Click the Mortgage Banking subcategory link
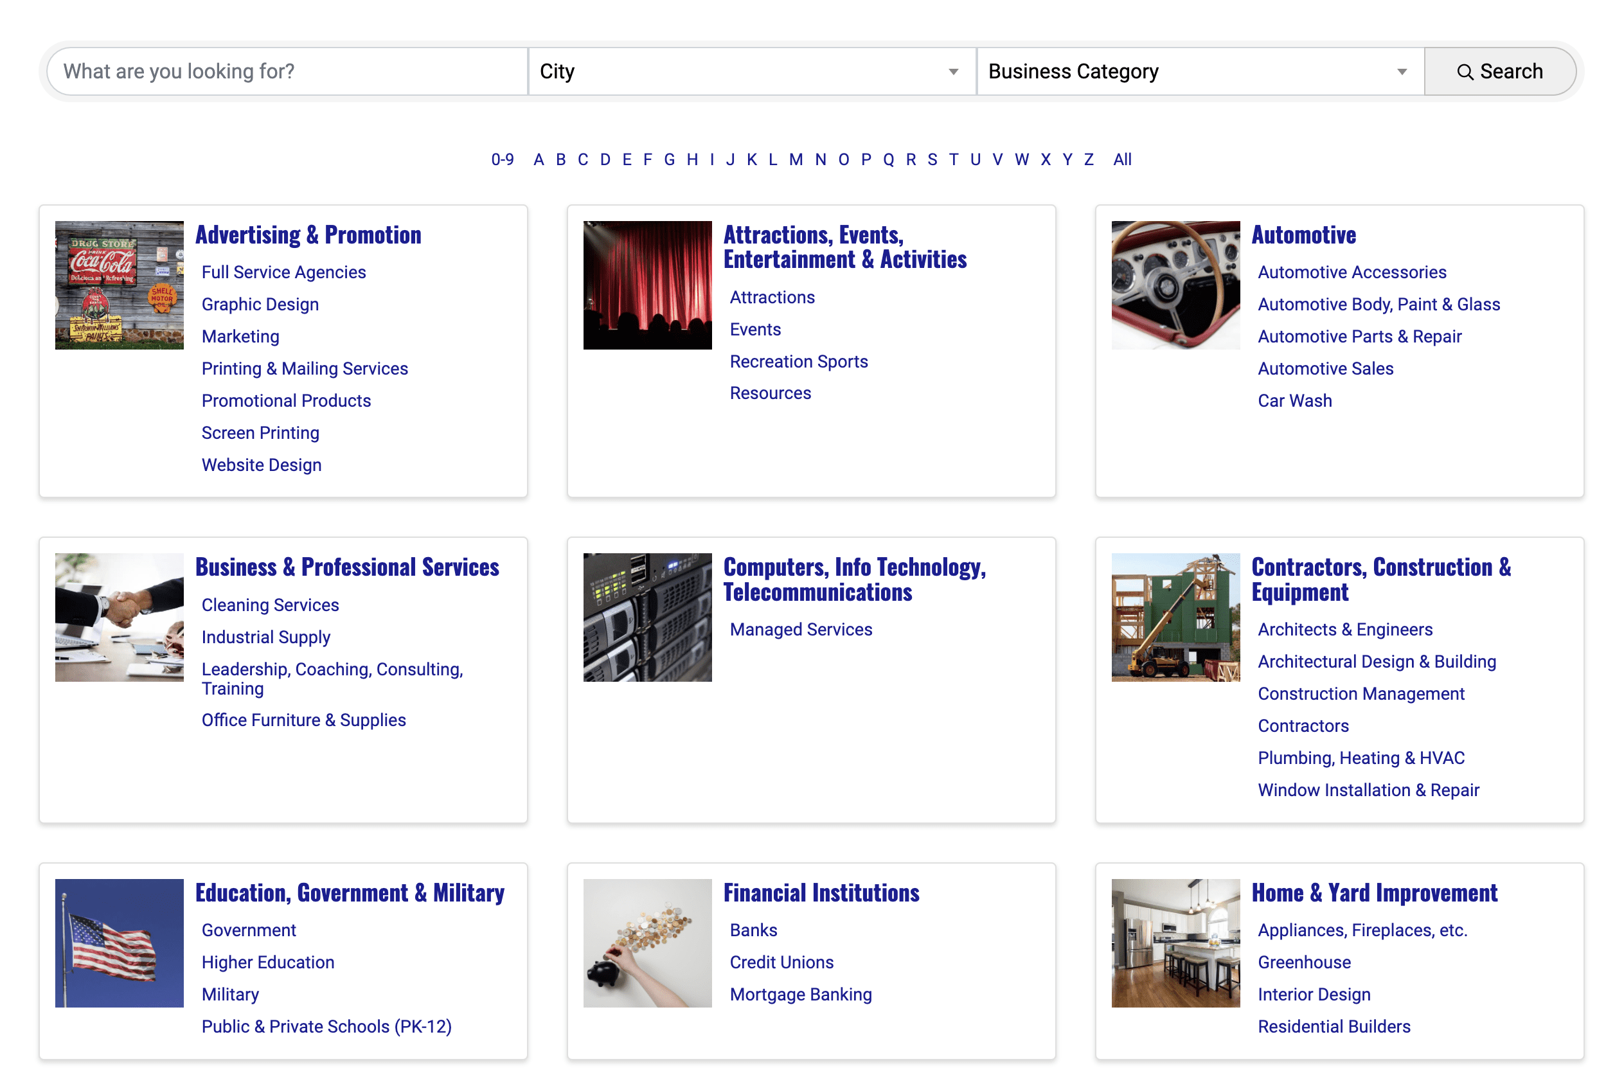 (801, 995)
